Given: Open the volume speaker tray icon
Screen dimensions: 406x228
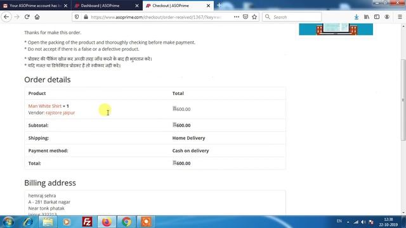Looking at the screenshot, I should (363, 222).
